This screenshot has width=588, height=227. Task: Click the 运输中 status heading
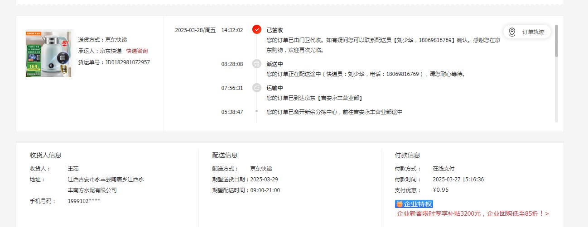[275, 88]
